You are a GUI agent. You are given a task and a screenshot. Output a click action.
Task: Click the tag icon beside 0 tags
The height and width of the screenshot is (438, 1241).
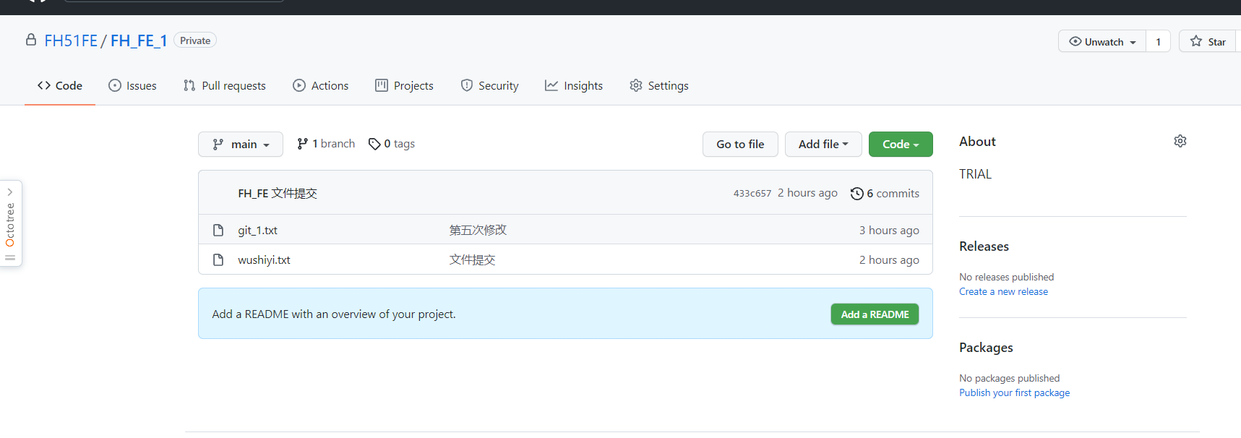coord(374,144)
